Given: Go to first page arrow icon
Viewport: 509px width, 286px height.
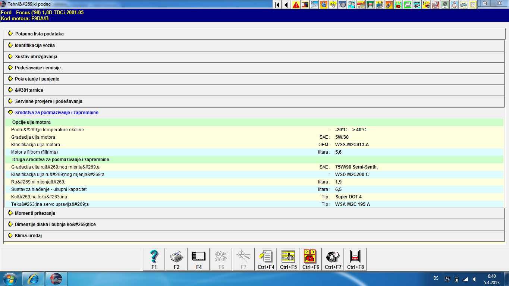Looking at the screenshot, I should [277, 5].
